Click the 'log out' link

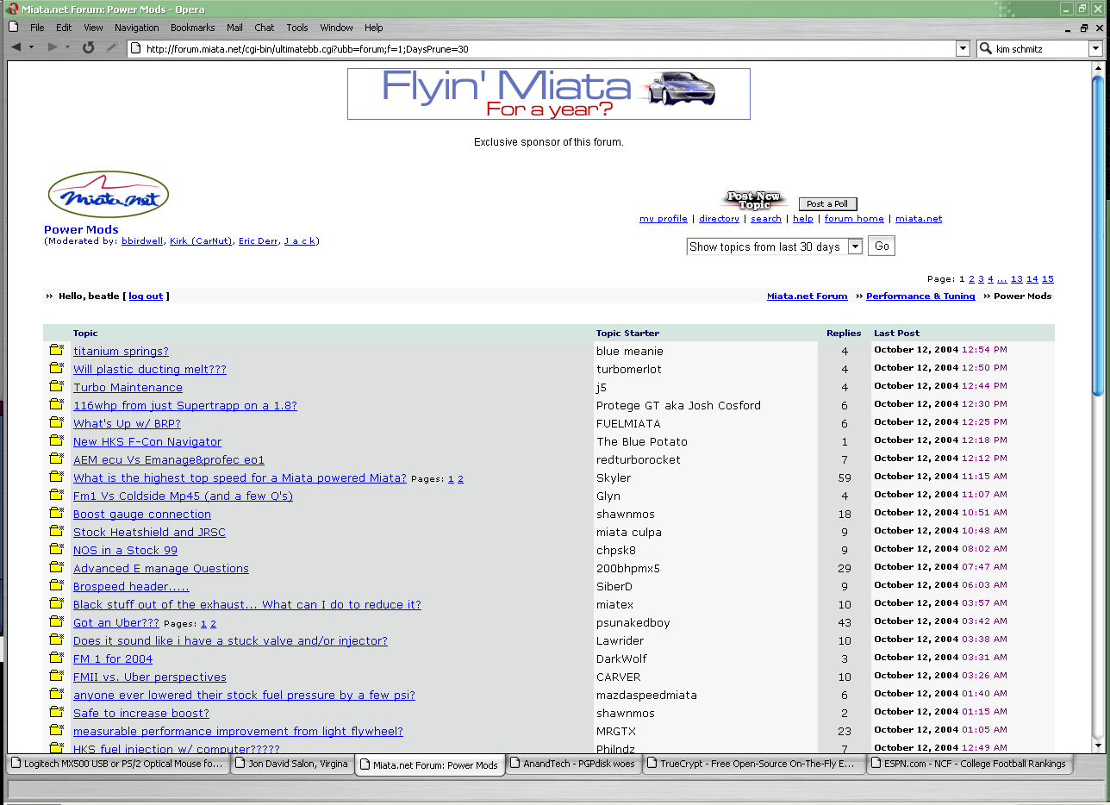pyautogui.click(x=146, y=296)
